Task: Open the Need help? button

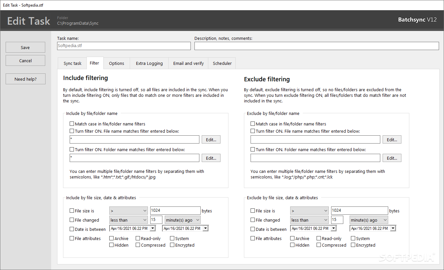Action: click(25, 79)
